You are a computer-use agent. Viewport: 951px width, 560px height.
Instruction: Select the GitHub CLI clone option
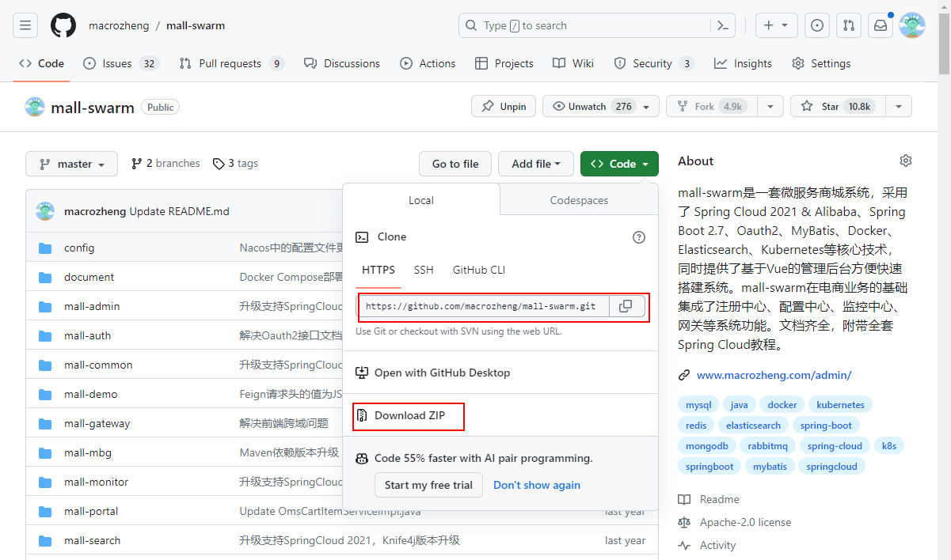coord(479,270)
